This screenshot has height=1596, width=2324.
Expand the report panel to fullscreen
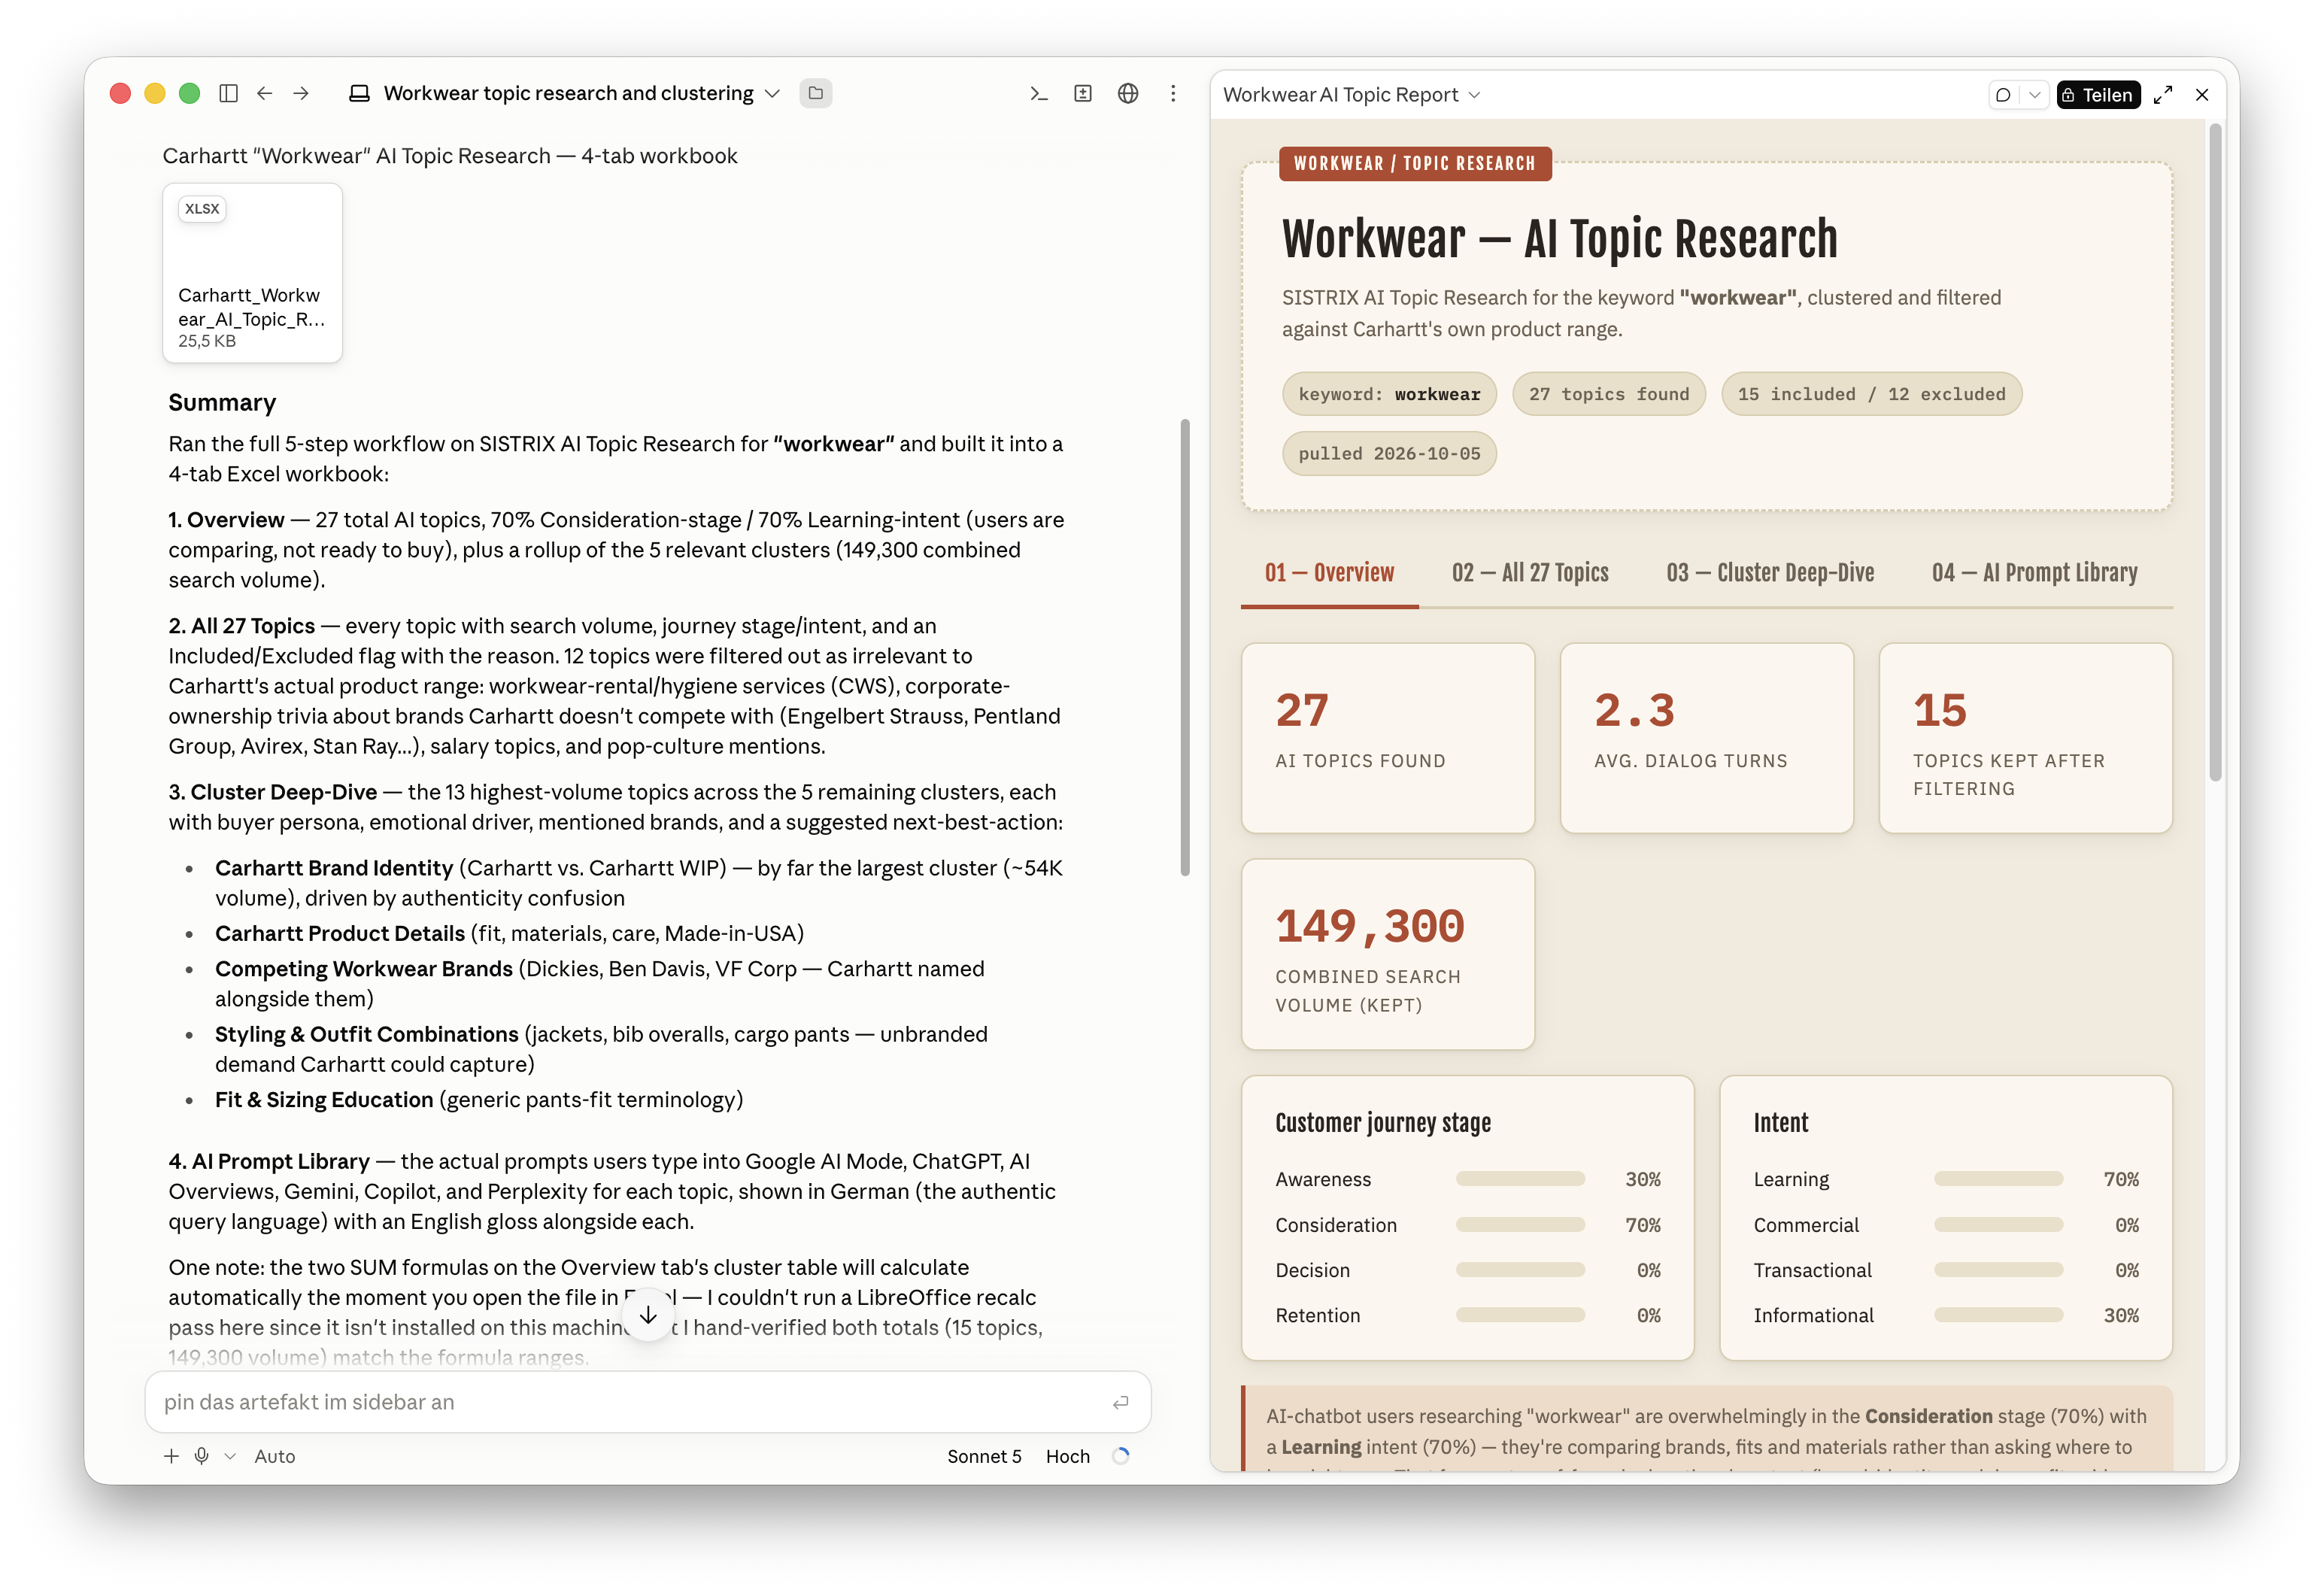point(2163,95)
